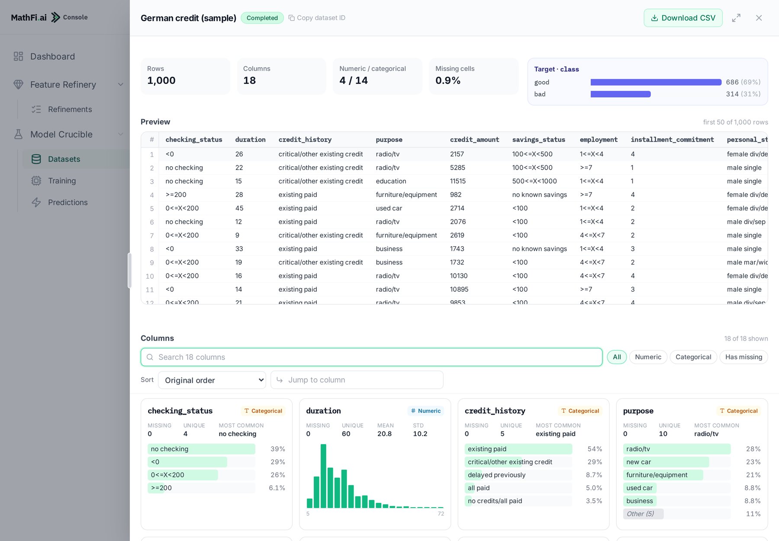779x541 pixels.
Task: Click the Datasets database icon
Action: tap(36, 159)
